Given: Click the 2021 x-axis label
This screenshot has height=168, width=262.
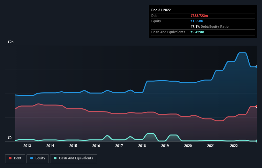Looking at the screenshot, I should pos(211,146).
